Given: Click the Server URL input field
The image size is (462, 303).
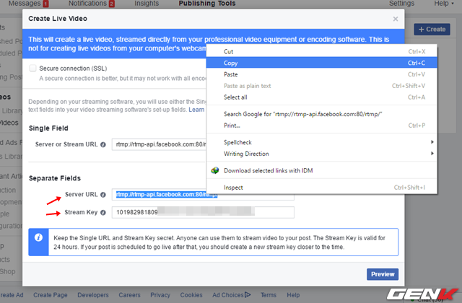Looking at the screenshot, I should click(203, 195).
